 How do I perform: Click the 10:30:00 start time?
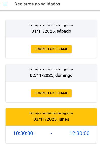pyautogui.click(x=23, y=133)
